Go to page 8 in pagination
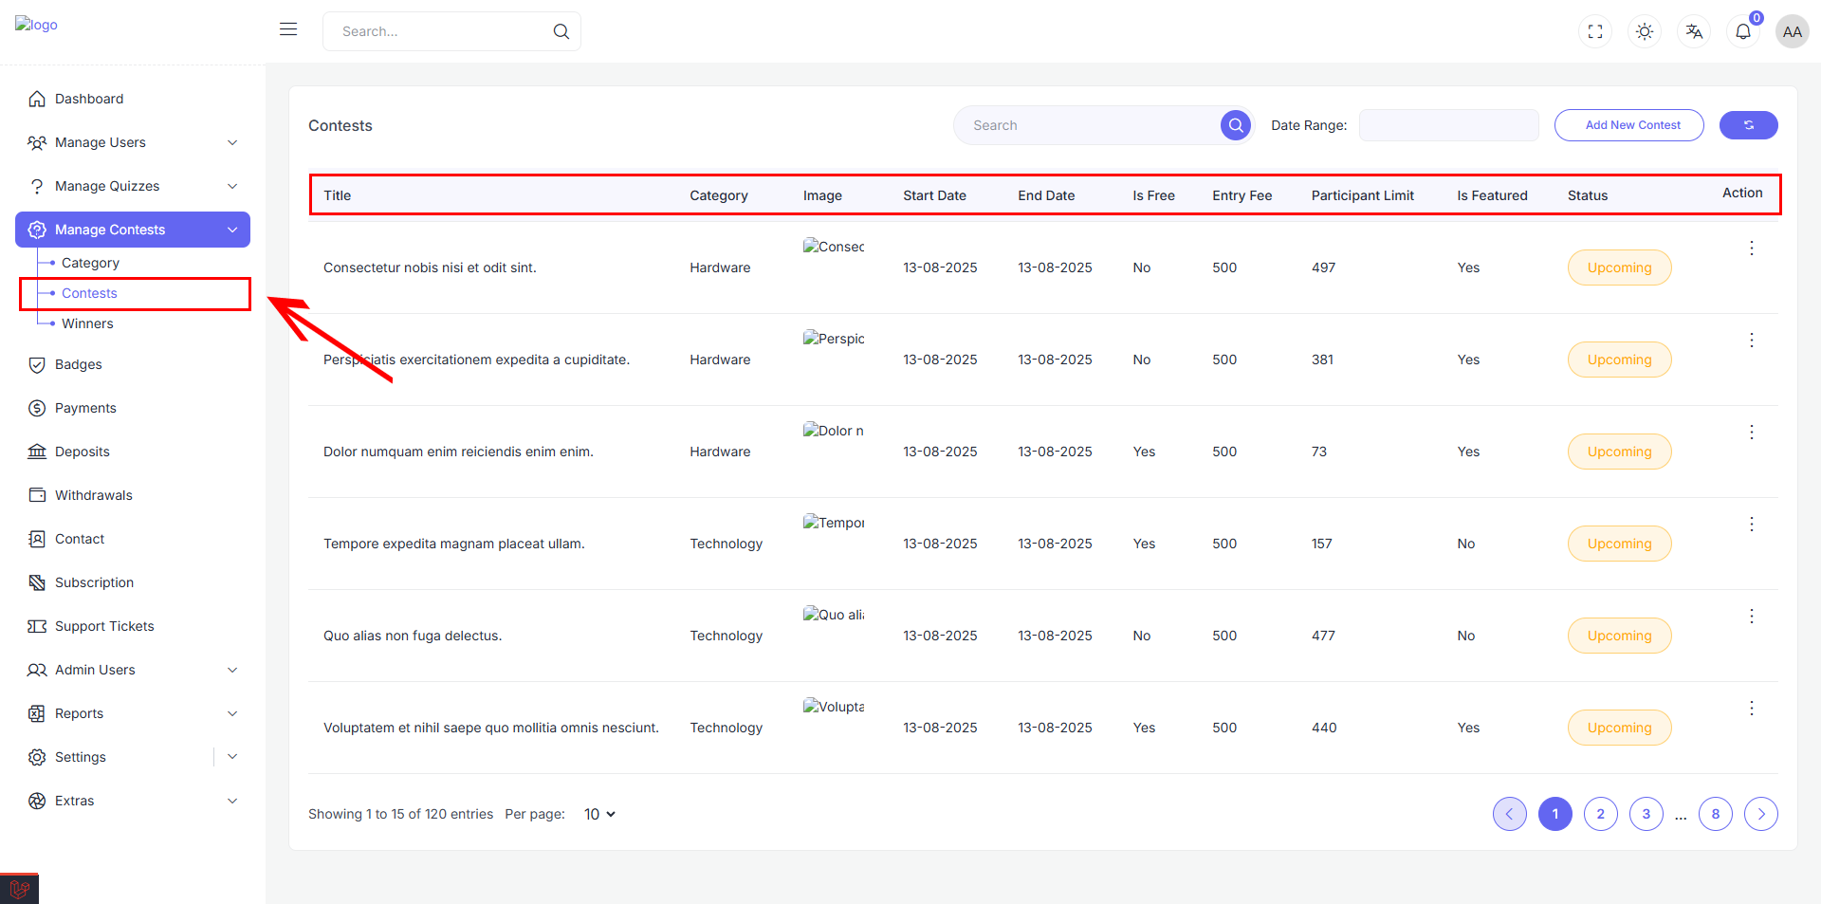Image resolution: width=1821 pixels, height=904 pixels. (1716, 814)
